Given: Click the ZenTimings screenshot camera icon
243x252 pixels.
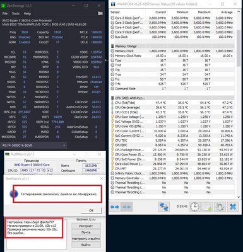Looking at the screenshot, I should coord(100,13).
